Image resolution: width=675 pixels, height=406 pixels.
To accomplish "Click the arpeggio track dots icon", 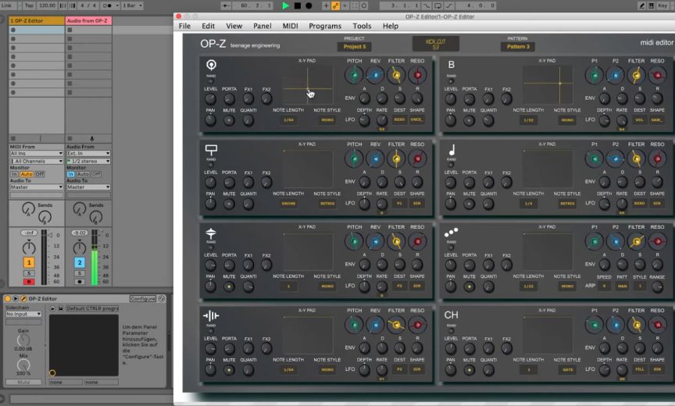I will [451, 232].
